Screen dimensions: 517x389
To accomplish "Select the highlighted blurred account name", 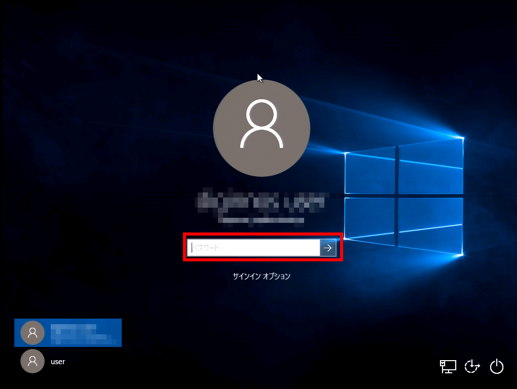I will tap(81, 332).
